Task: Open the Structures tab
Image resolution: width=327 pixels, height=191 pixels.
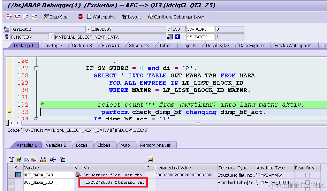Action: pos(139,45)
